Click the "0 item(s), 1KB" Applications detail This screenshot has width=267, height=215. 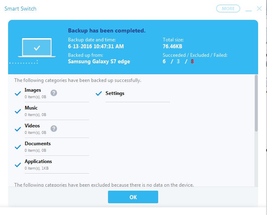click(36, 168)
